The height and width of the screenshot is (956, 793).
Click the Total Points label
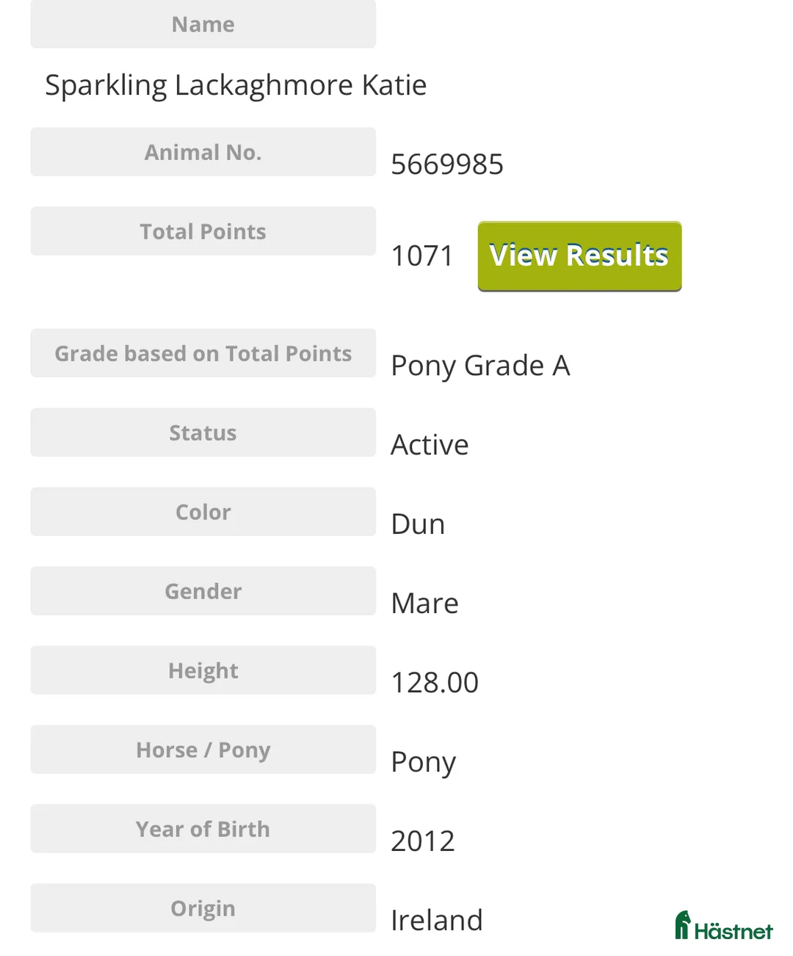pos(203,231)
